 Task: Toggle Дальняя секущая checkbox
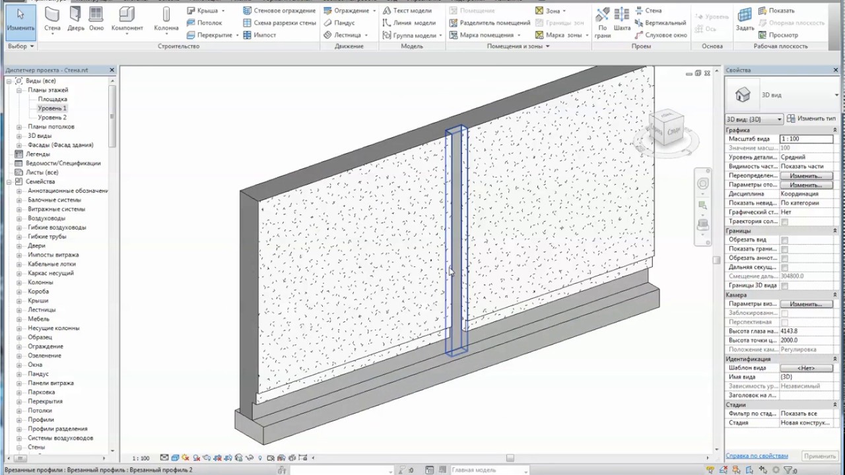(784, 268)
